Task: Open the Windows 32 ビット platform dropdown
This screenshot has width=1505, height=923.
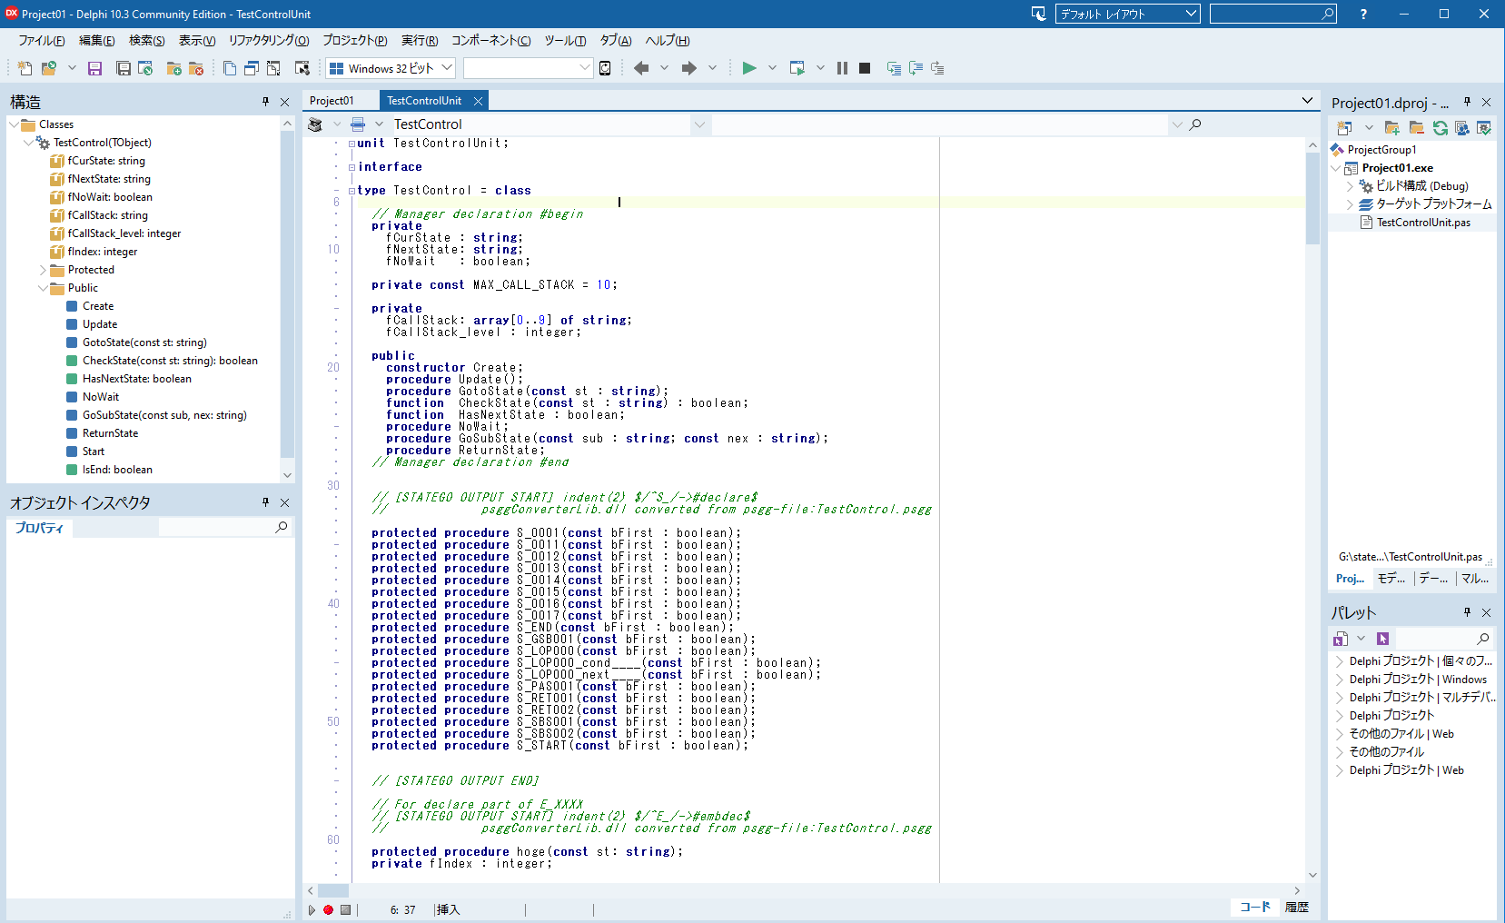Action: pos(448,67)
